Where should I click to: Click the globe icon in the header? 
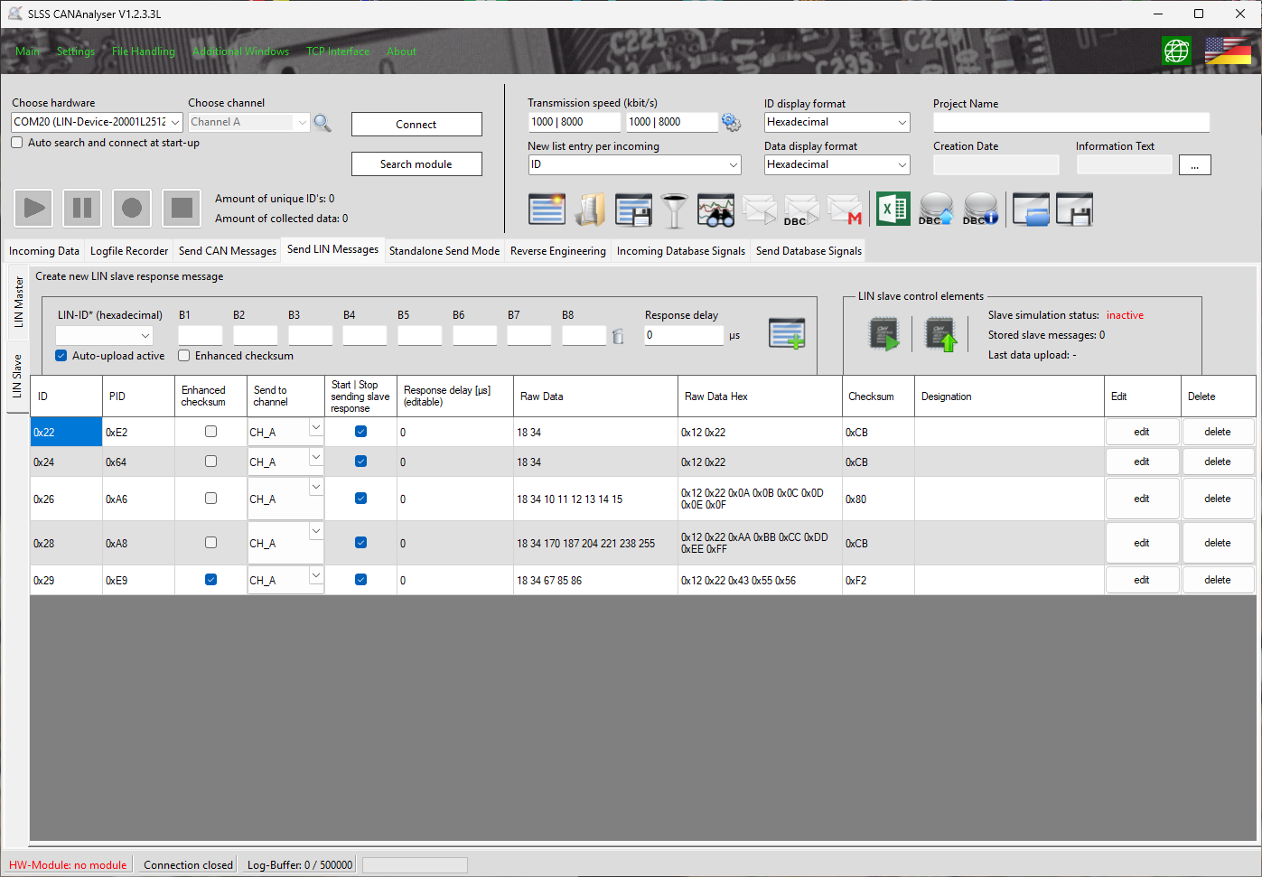[x=1176, y=51]
